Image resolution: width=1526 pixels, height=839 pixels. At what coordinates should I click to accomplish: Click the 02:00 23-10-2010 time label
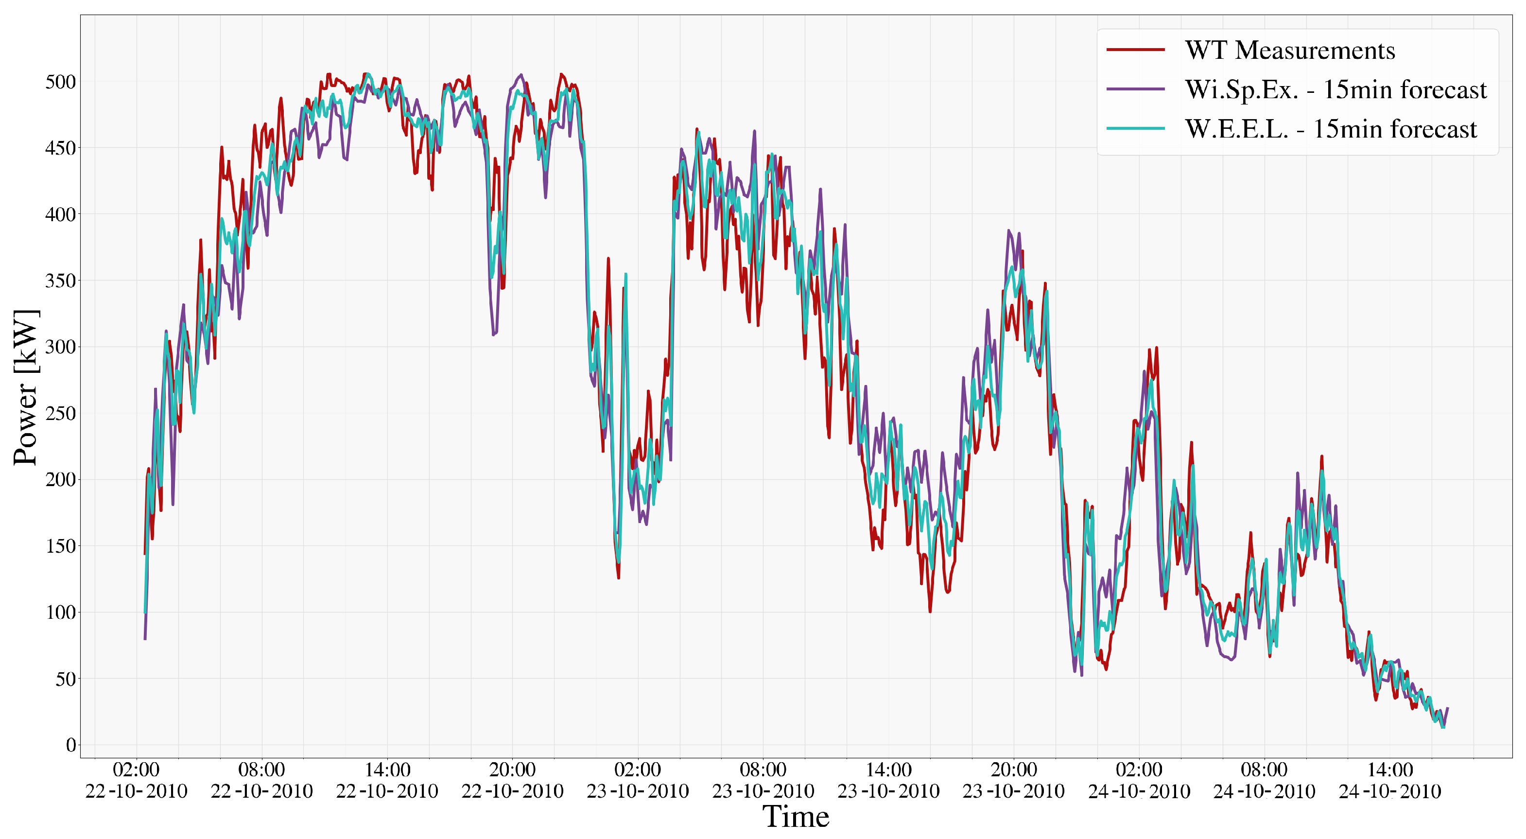click(x=638, y=780)
